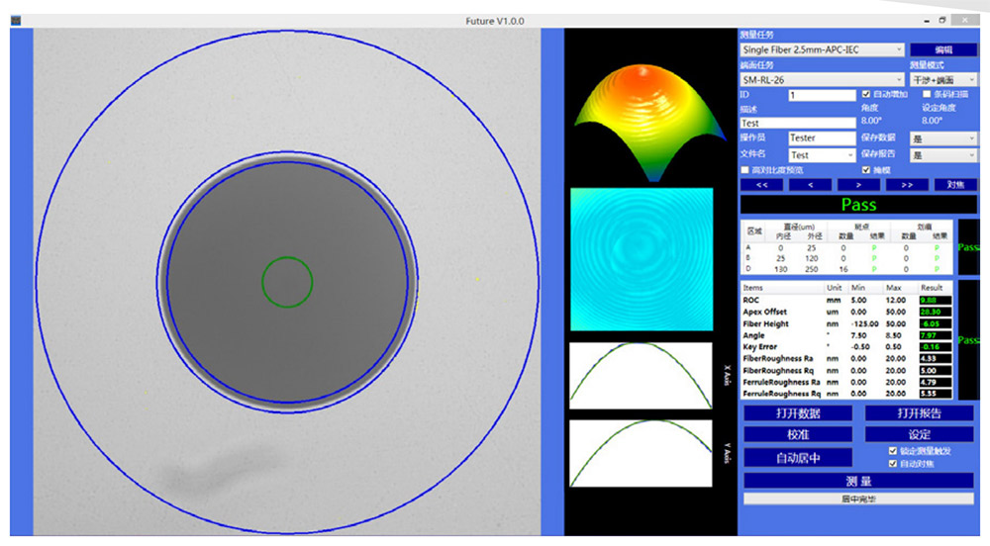Enable the 条码扫描 checkbox
Screen dimensions: 990x546
click(928, 94)
